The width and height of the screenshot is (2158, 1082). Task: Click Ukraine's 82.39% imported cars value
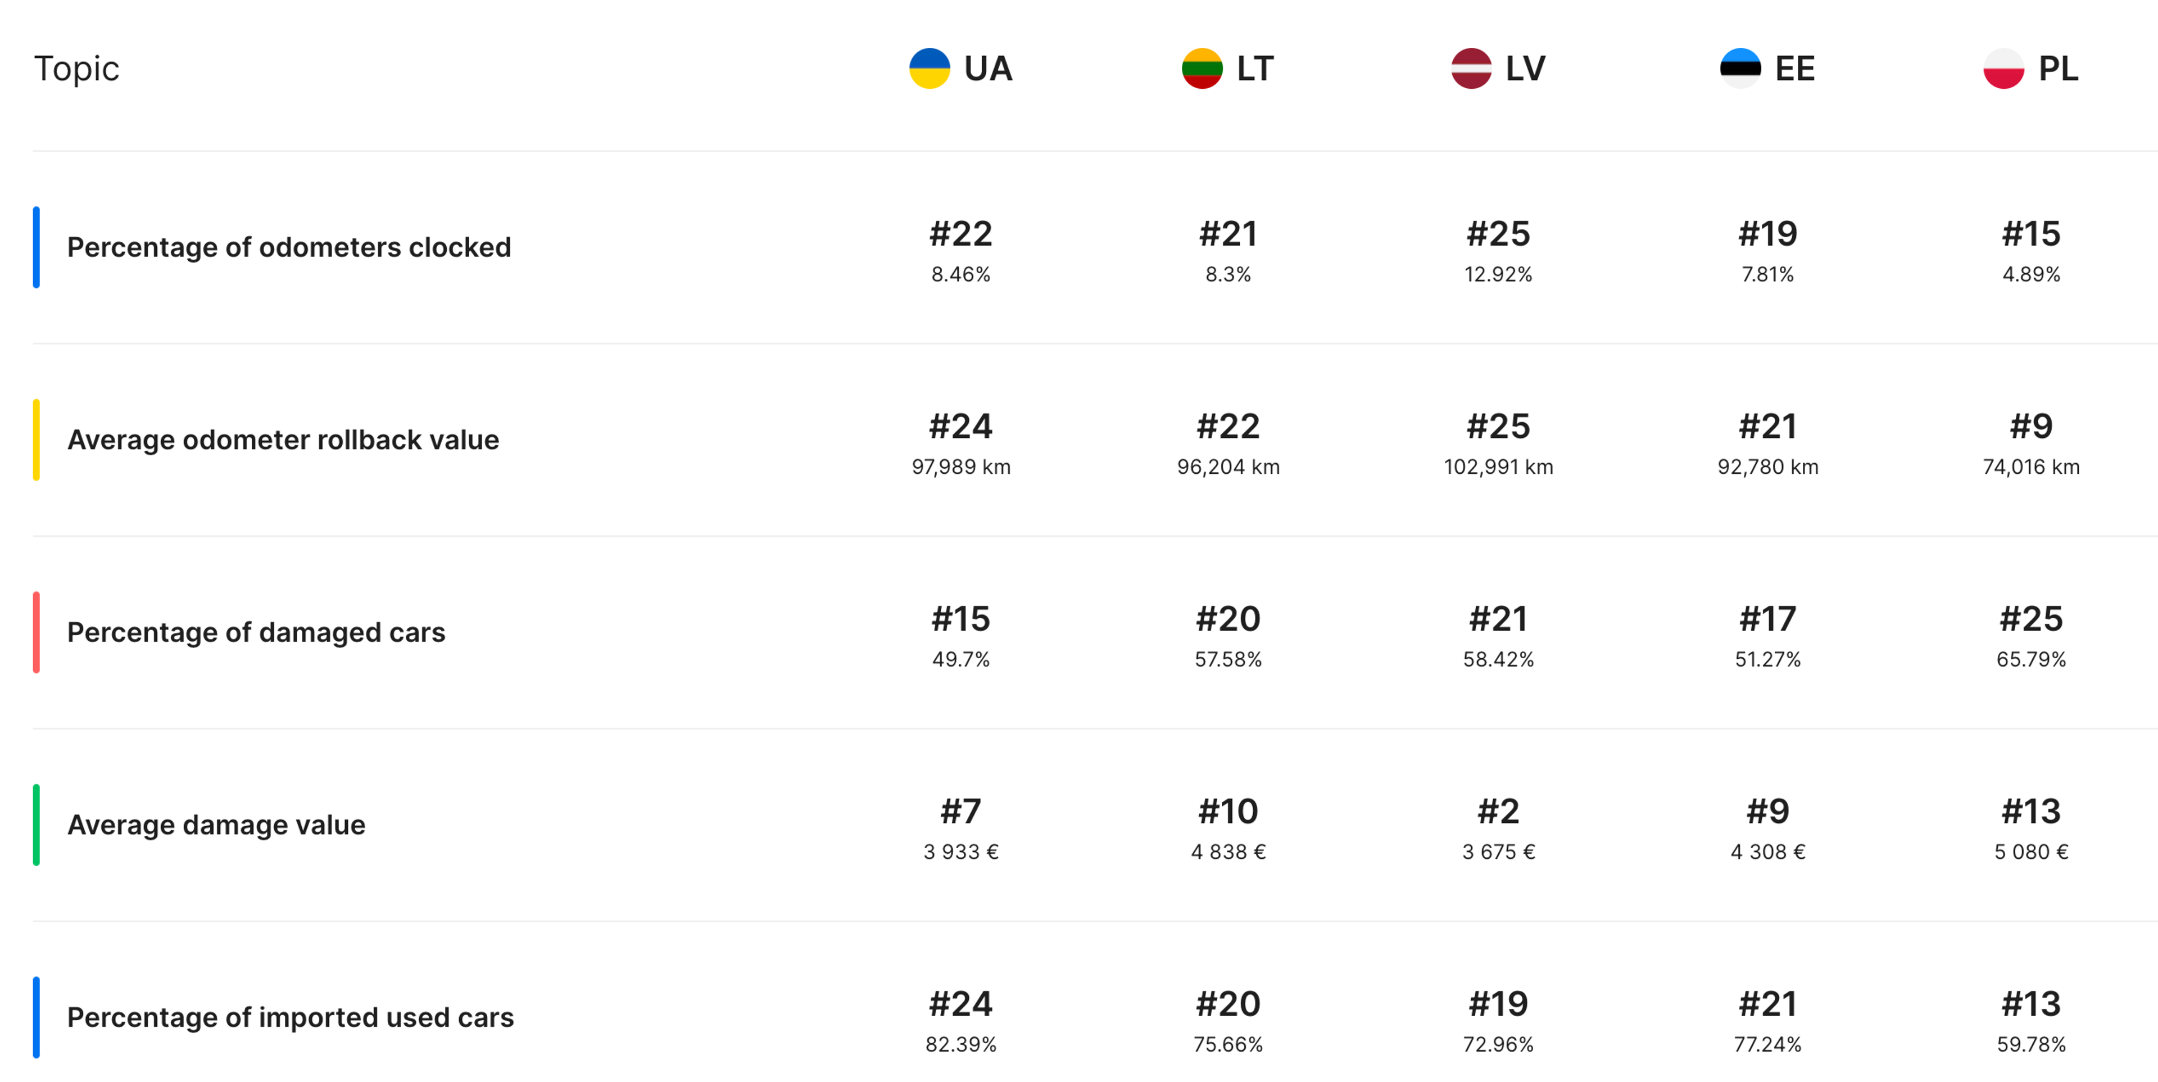pos(961,1044)
